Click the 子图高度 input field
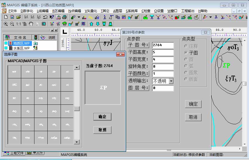 [x=163, y=52]
